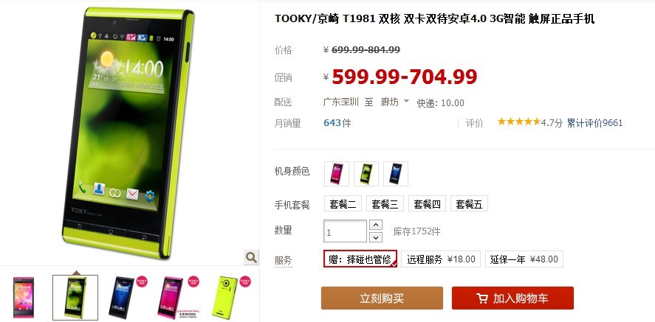Click the magnifier zoom icon on product image

click(x=251, y=257)
